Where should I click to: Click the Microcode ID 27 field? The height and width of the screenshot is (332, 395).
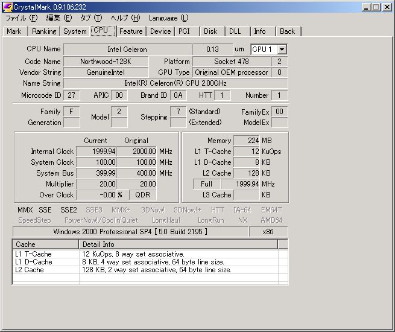pyautogui.click(x=72, y=95)
